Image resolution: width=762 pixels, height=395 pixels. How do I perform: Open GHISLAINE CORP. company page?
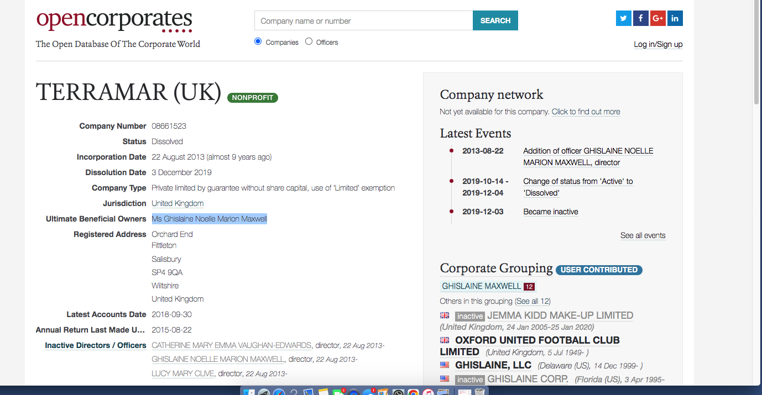tap(528, 379)
